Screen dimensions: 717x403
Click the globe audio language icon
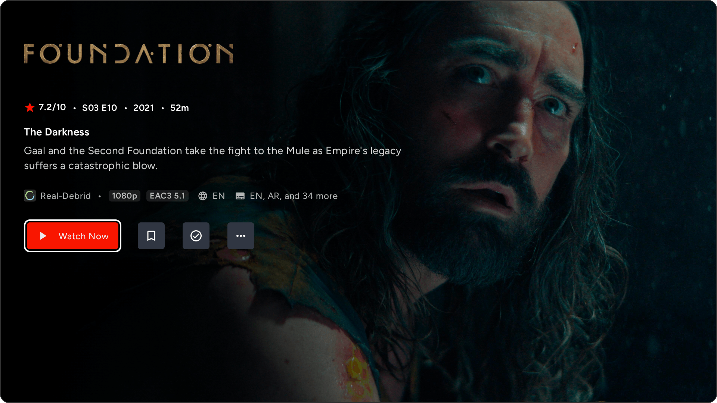tap(203, 196)
